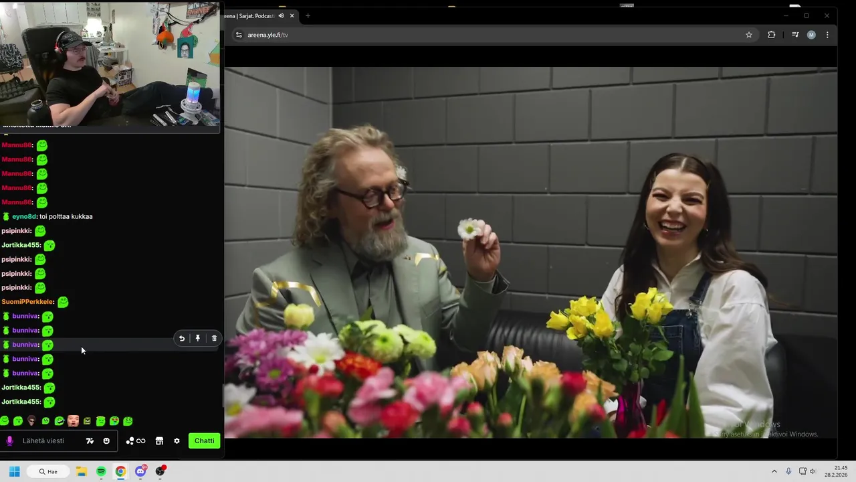Click system tray microphone icon
Screen dimensions: 856x482
(x=788, y=471)
